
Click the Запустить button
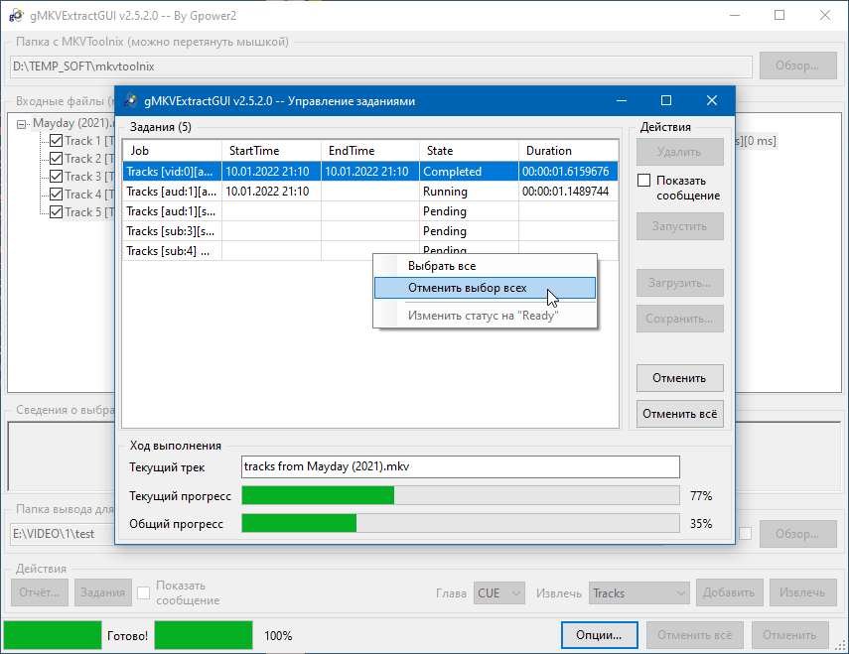(x=680, y=226)
